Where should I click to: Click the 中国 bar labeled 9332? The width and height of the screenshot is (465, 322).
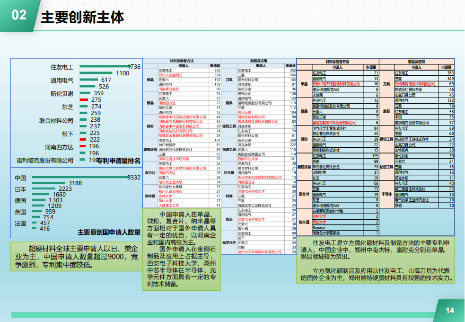[x=79, y=178]
